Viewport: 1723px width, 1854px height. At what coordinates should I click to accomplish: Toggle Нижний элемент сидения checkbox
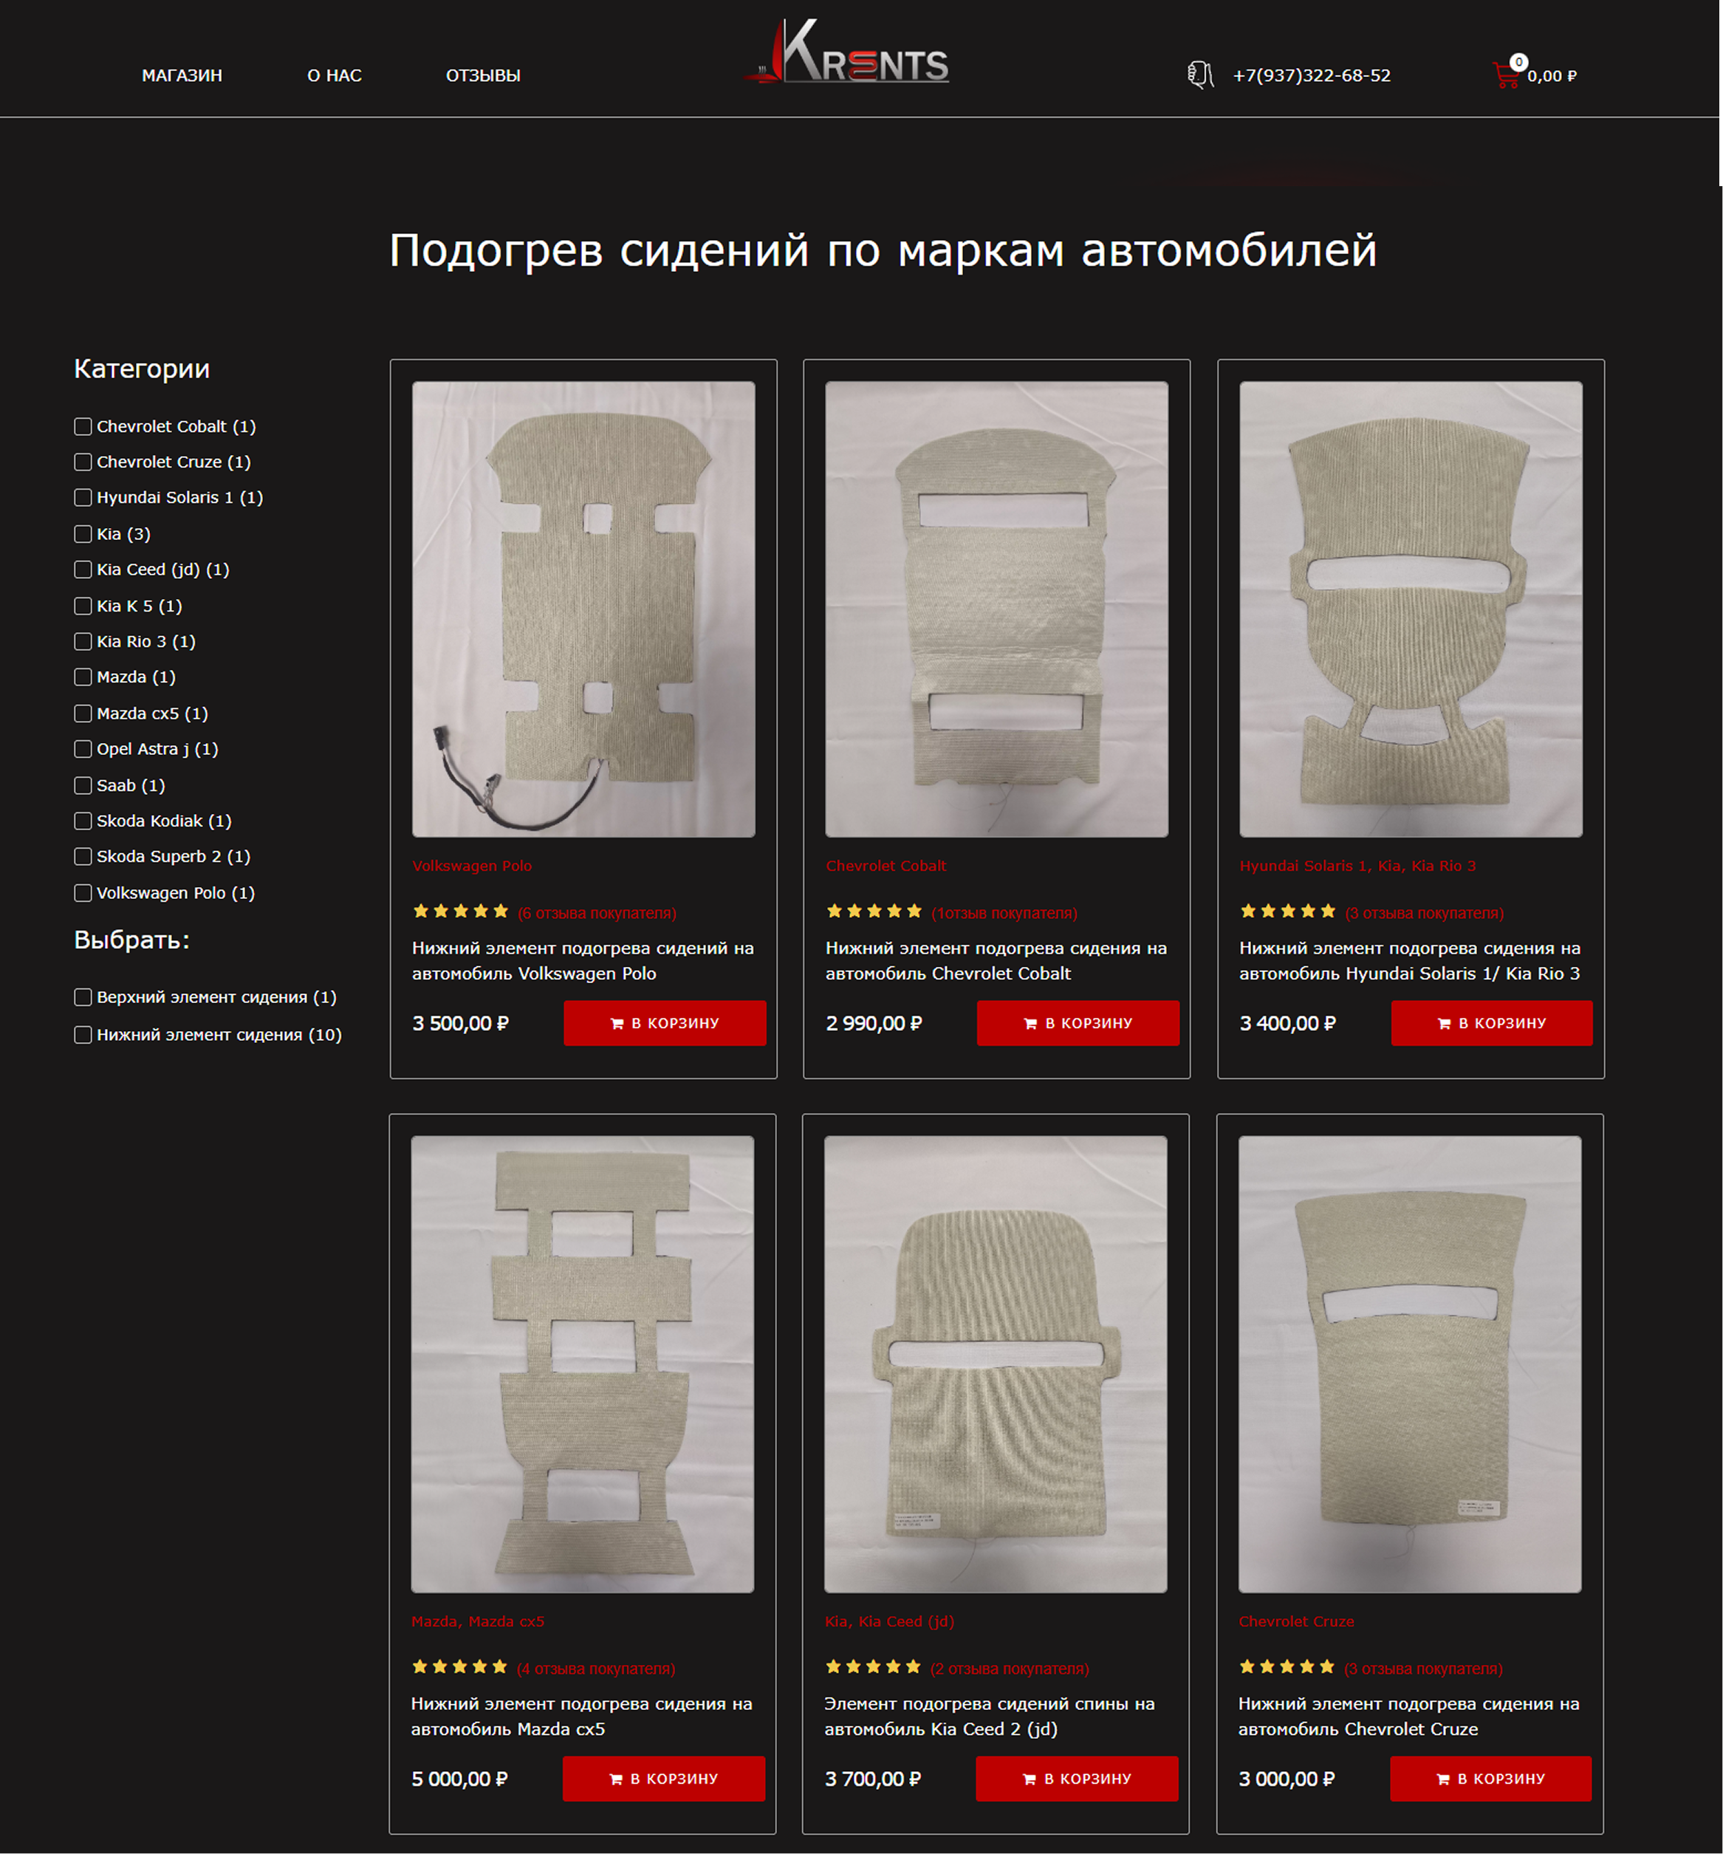pos(83,1034)
